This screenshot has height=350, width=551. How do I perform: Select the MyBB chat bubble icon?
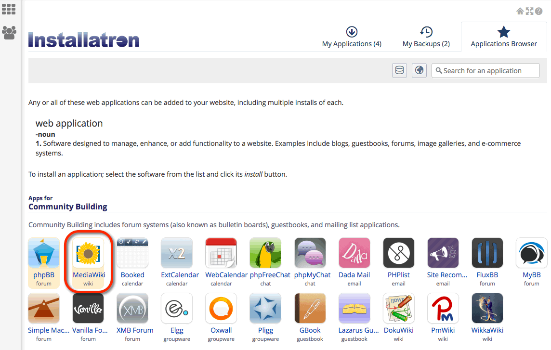[531, 253]
